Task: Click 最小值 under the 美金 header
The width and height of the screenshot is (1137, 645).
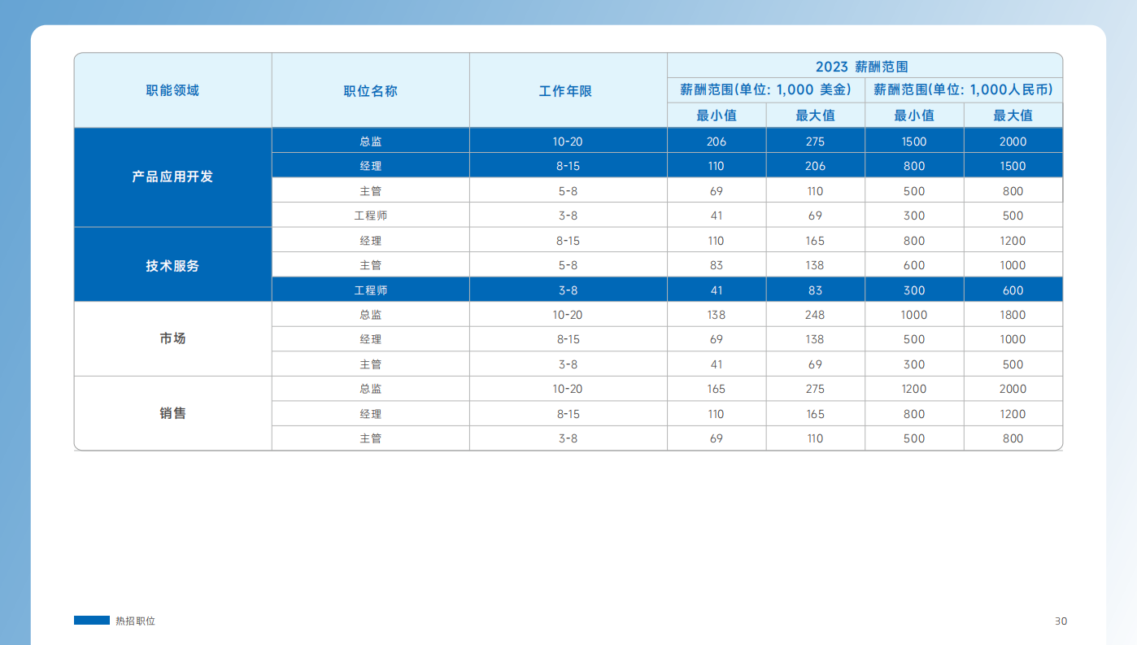Action: [x=717, y=115]
